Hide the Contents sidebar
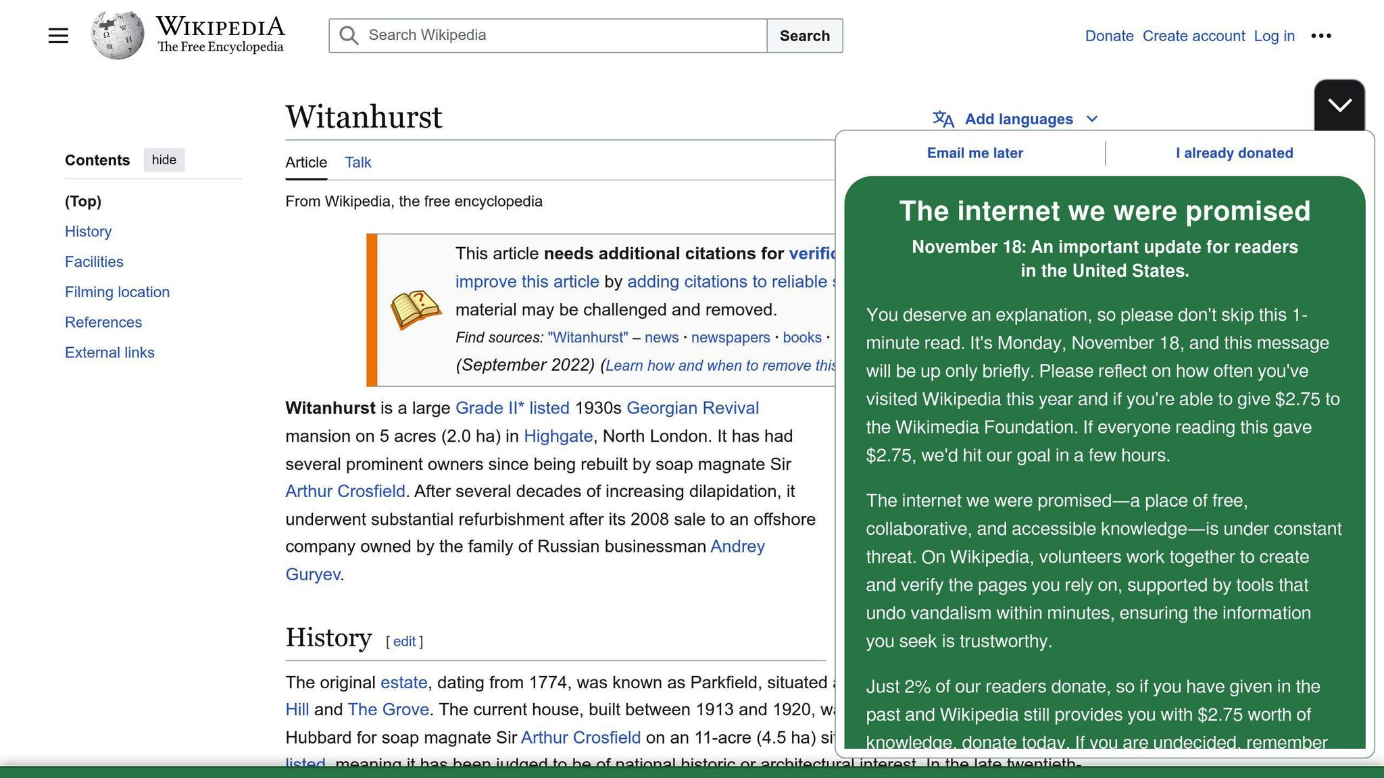1384x778 pixels. click(164, 160)
